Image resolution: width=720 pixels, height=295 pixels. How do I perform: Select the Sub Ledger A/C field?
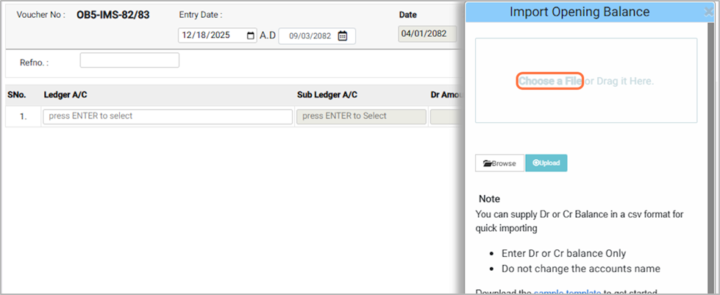pyautogui.click(x=360, y=116)
